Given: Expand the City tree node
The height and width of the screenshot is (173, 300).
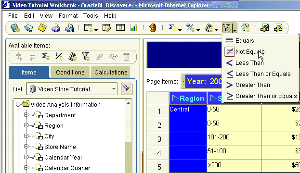Looking at the screenshot, I should pos(26,136).
